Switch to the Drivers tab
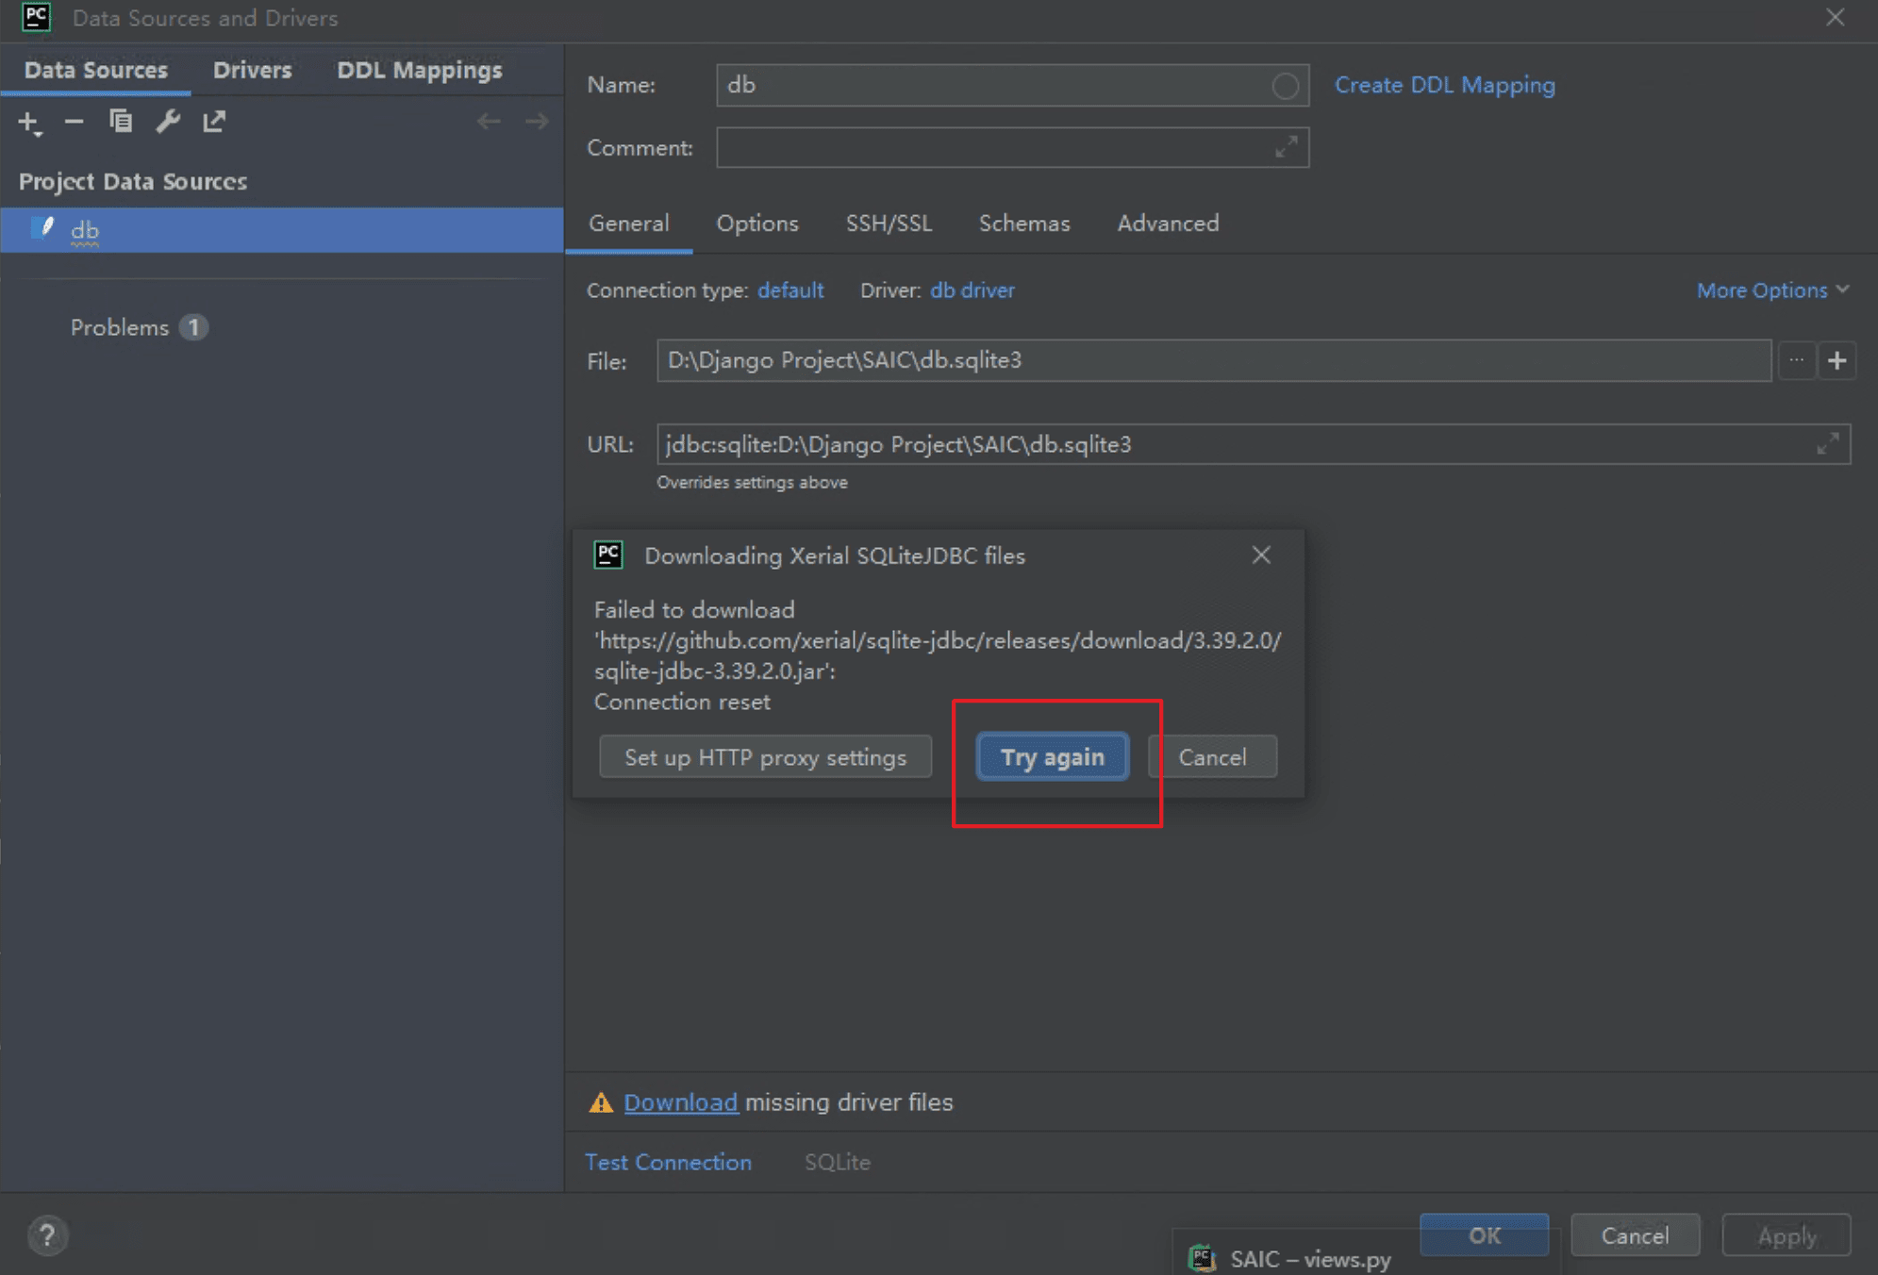Viewport: 1878px width, 1275px height. point(252,70)
